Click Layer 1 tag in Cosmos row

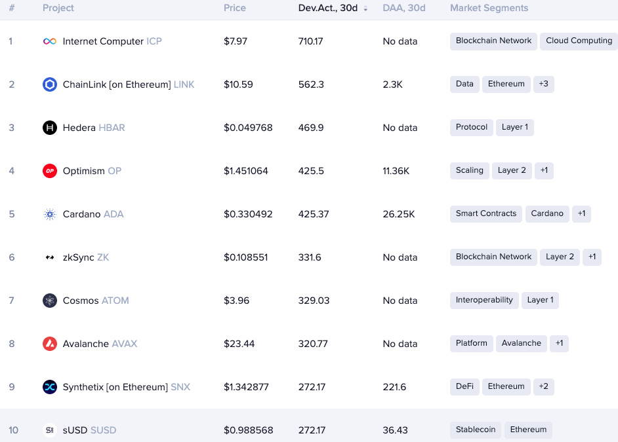point(540,301)
